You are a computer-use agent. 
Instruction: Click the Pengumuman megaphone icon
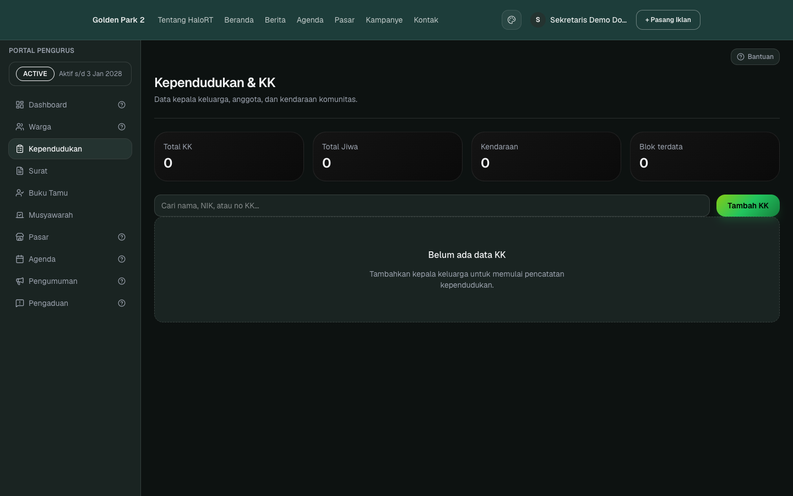tap(20, 281)
